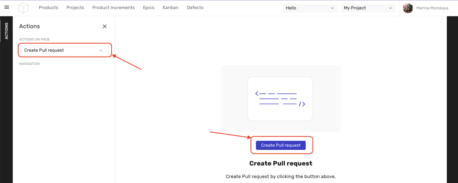Expand the My Project dropdown

[368, 8]
